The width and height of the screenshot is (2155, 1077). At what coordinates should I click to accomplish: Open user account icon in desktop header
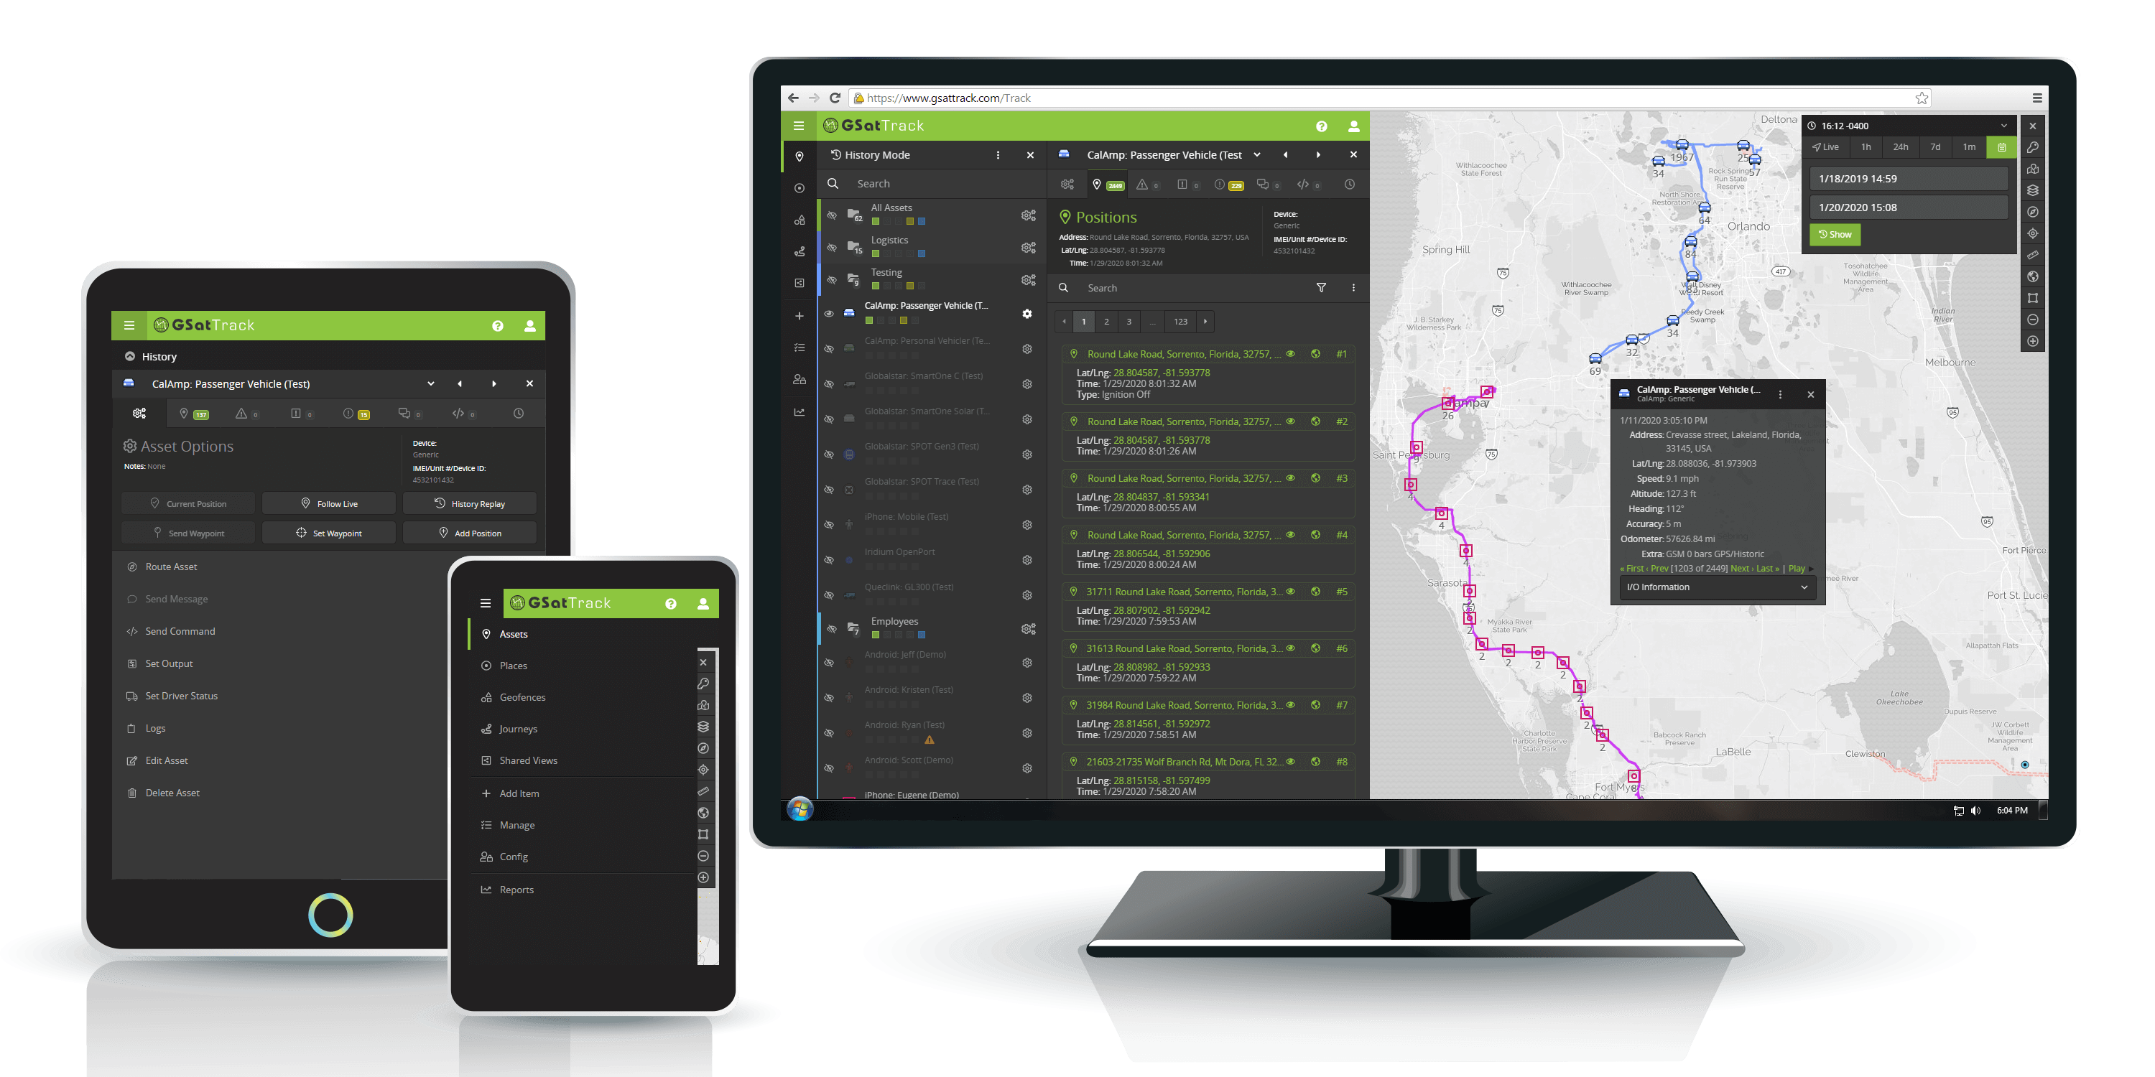pos(1353,126)
